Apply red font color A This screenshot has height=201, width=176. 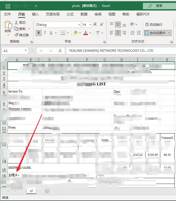[86, 33]
